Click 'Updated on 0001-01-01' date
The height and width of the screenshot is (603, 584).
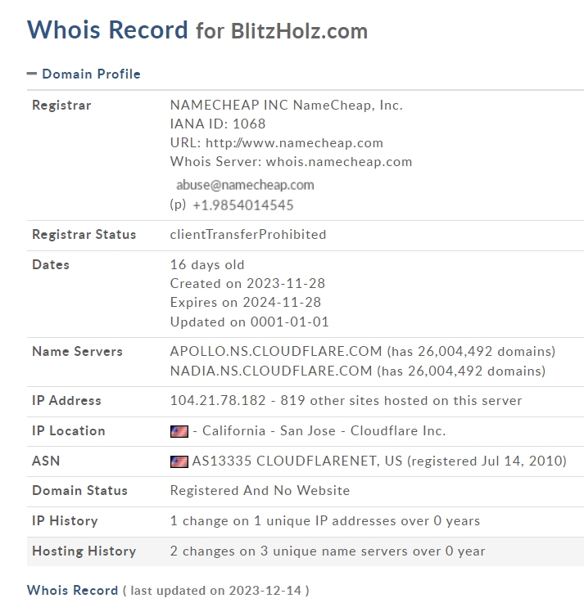pos(250,322)
